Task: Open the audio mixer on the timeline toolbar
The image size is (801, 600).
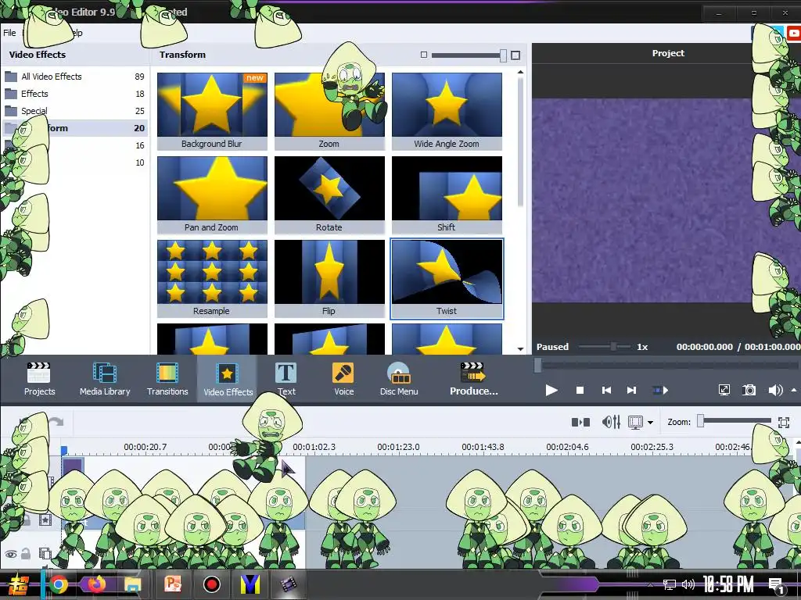Action: pyautogui.click(x=611, y=422)
